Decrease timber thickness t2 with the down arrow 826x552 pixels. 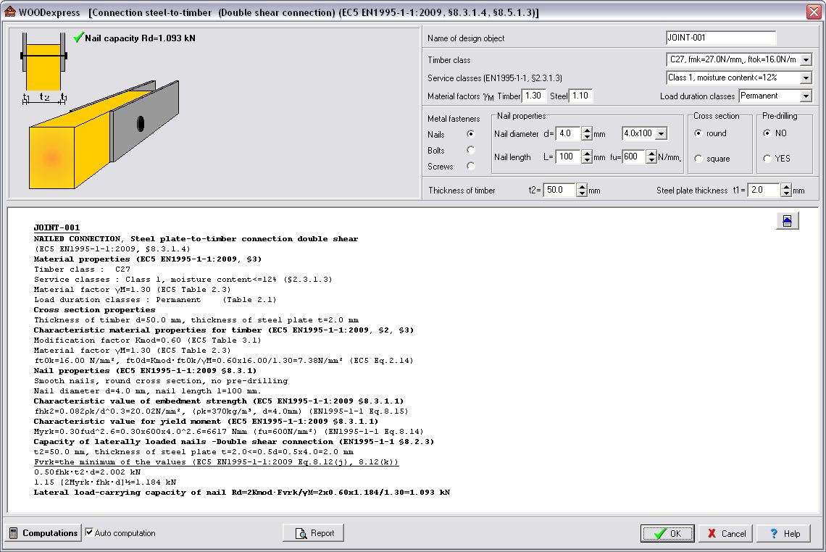coord(582,193)
